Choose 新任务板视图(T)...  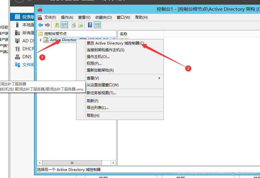120,93
